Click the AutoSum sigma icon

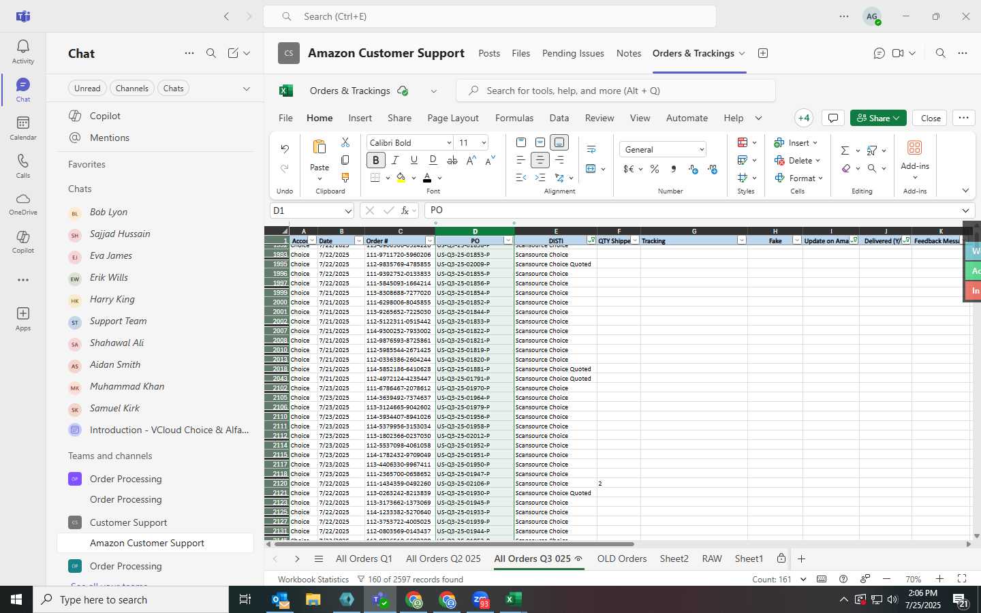click(845, 150)
